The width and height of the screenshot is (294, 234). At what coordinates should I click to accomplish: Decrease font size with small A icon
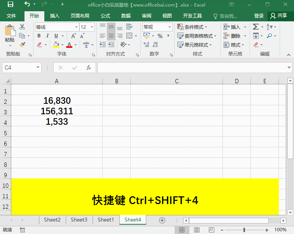(82, 36)
